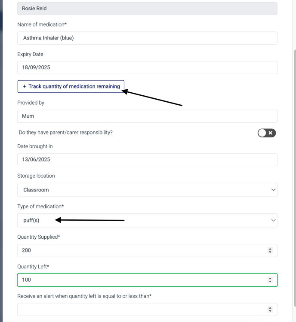Click the Storage location chevron arrow
The width and height of the screenshot is (296, 322).
click(273, 190)
